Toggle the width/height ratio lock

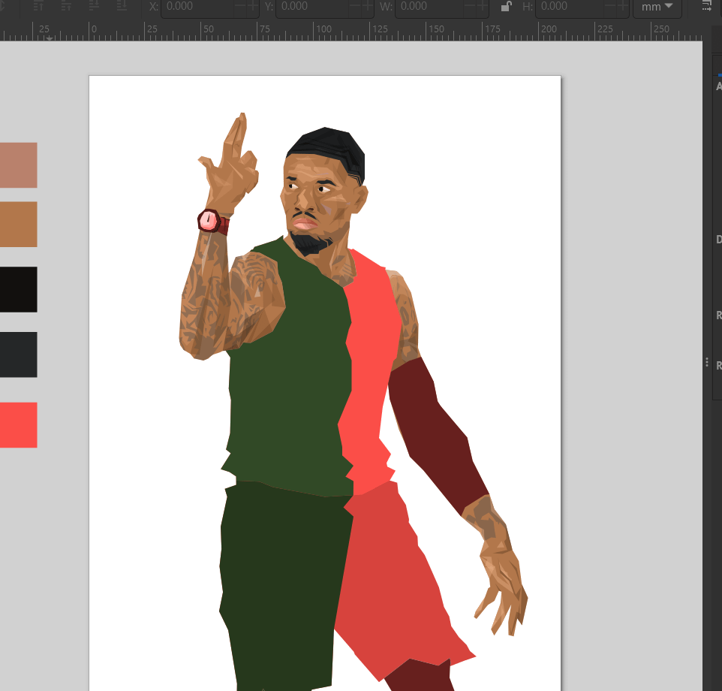[x=506, y=7]
